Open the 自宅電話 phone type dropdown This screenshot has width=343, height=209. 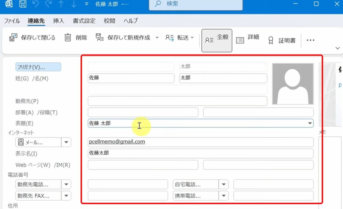pos(223,184)
